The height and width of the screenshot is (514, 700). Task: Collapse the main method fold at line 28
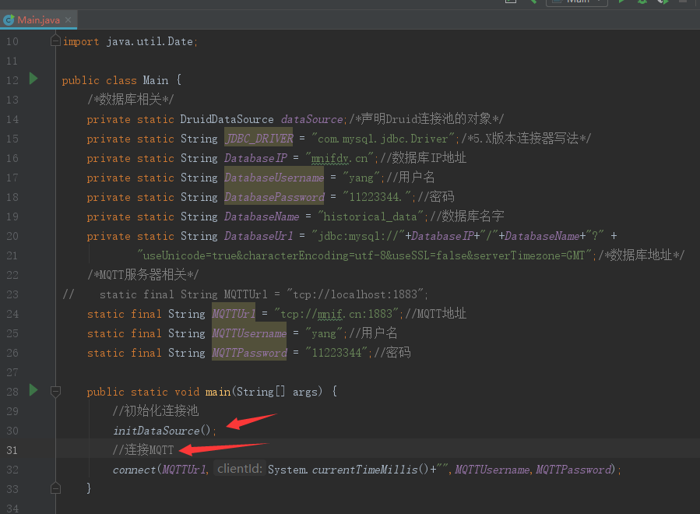56,392
